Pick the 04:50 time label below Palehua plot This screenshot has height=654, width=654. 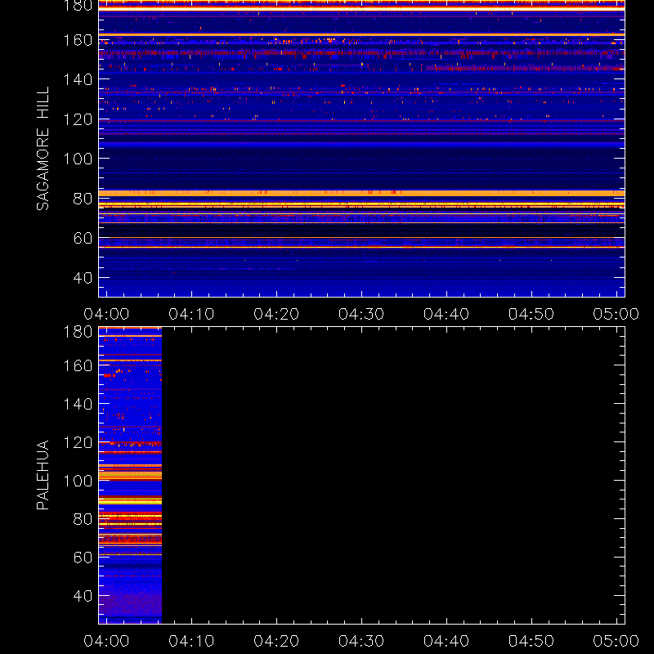531,641
